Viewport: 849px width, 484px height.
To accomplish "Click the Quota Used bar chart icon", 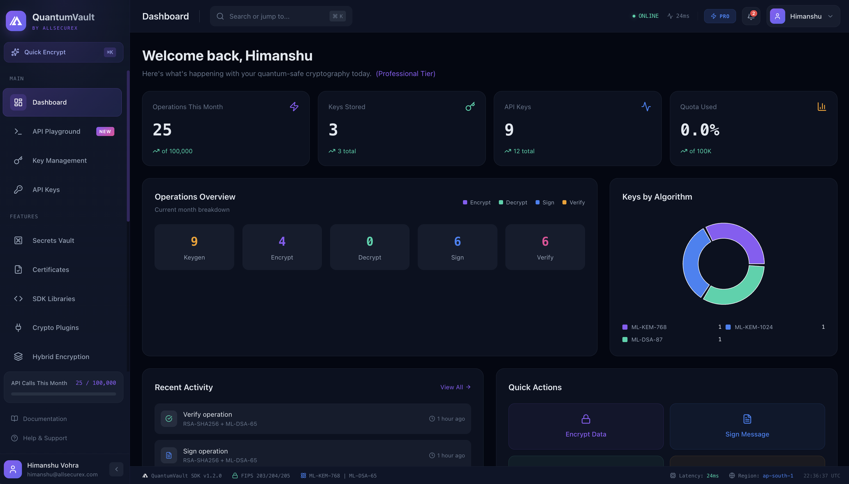I will [x=821, y=107].
